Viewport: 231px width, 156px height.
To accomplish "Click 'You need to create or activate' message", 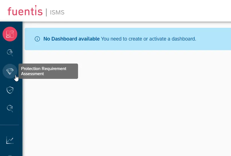I will 134,39.
